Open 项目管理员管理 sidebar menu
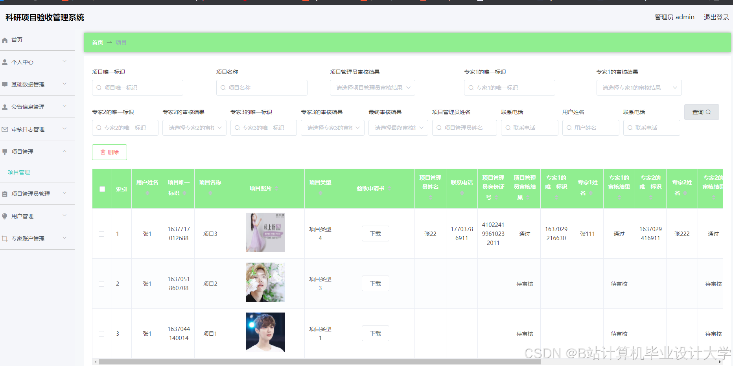The width and height of the screenshot is (733, 366). click(37, 194)
